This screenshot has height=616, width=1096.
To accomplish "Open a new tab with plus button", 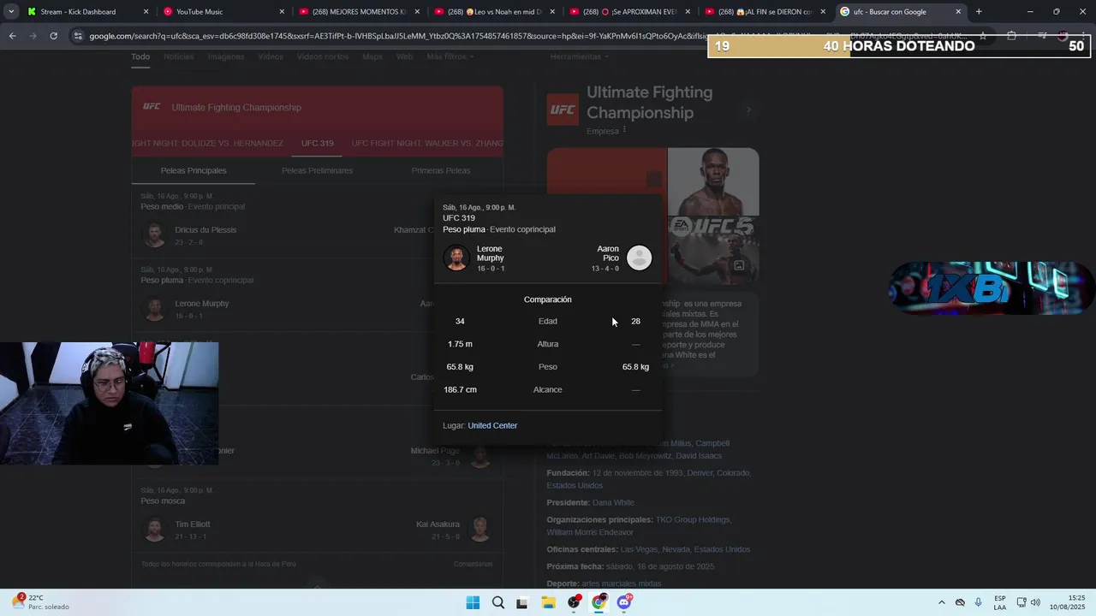I will (x=979, y=12).
